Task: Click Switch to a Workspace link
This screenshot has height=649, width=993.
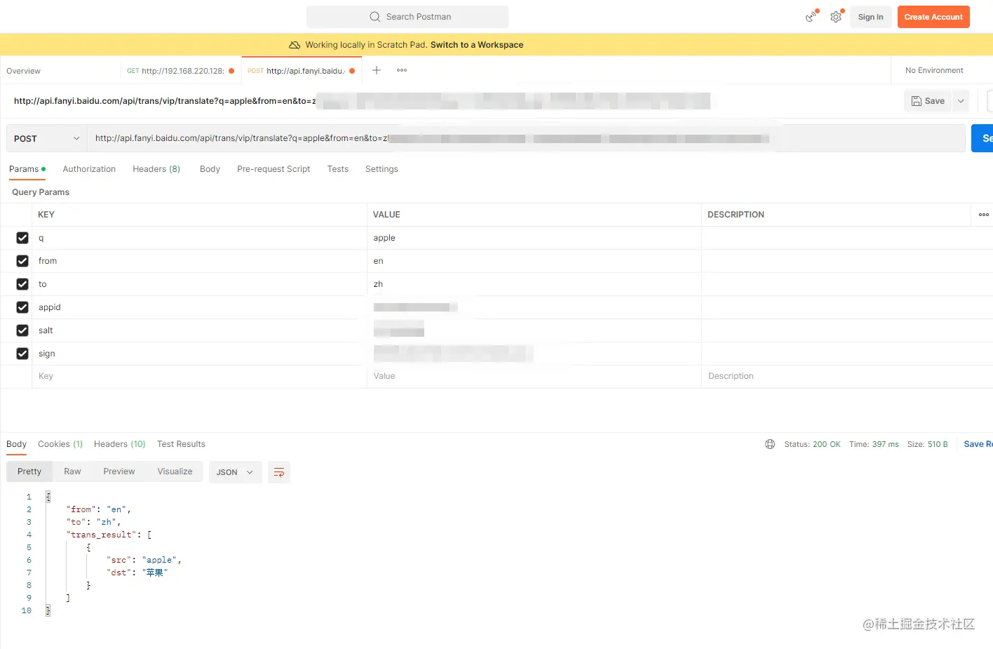Action: 477,45
